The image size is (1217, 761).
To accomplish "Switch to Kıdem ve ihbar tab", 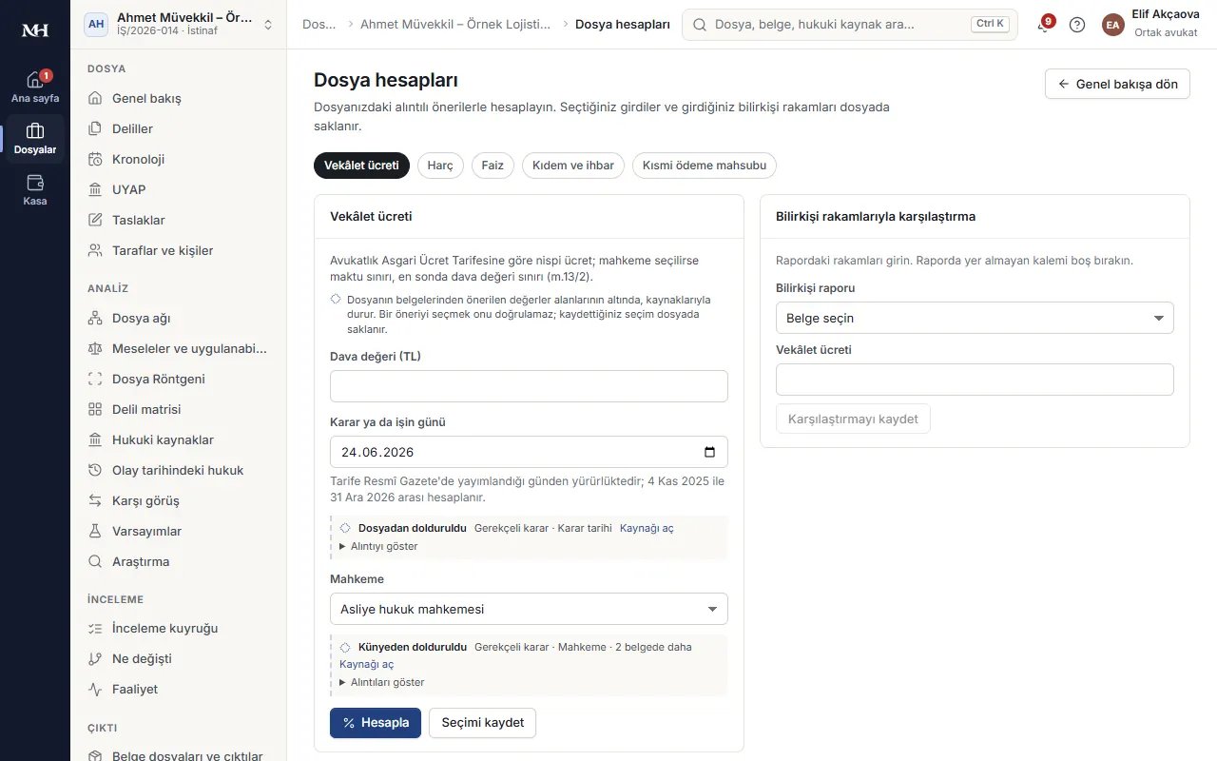I will (x=573, y=166).
